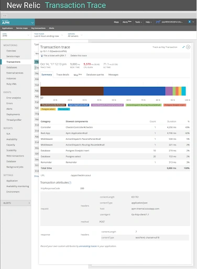This screenshot has height=269, width=197.
Task: Click the cyan Remainder legend label
Action: pyautogui.click(x=64, y=109)
